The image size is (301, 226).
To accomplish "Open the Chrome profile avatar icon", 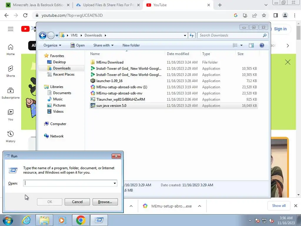I will point(285,15).
